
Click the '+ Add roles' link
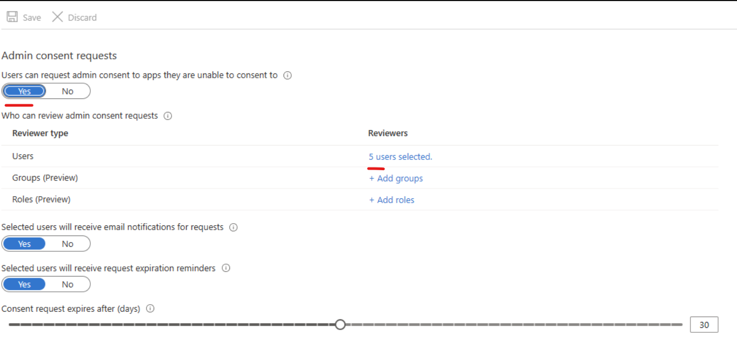[x=392, y=200]
